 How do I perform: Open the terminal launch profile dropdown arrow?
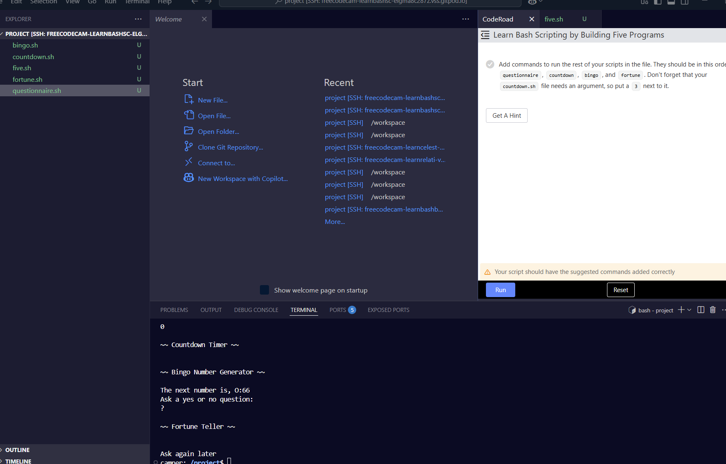pos(689,310)
